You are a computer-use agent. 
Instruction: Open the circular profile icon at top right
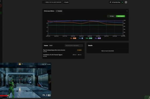point(126,2)
